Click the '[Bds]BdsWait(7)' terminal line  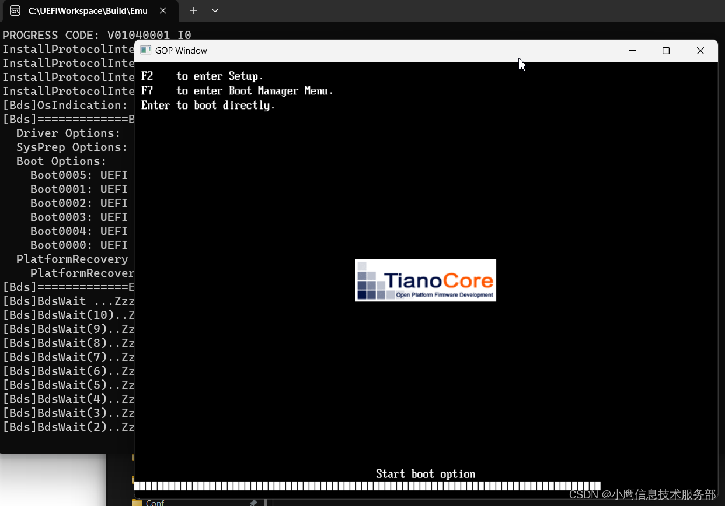pos(68,357)
